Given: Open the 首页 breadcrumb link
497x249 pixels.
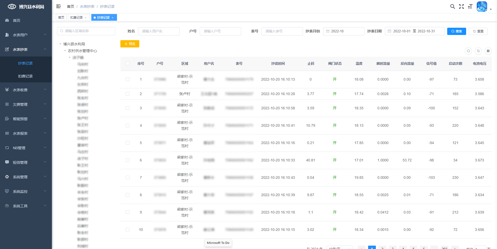Looking at the screenshot, I should (70, 6).
